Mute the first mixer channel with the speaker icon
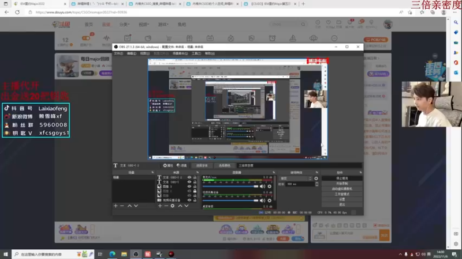462x259 pixels. (x=262, y=186)
